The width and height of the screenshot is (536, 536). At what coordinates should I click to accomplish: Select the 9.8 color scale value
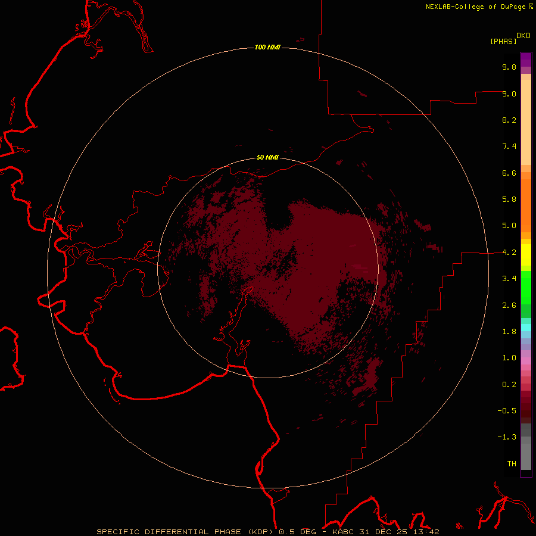pos(509,67)
